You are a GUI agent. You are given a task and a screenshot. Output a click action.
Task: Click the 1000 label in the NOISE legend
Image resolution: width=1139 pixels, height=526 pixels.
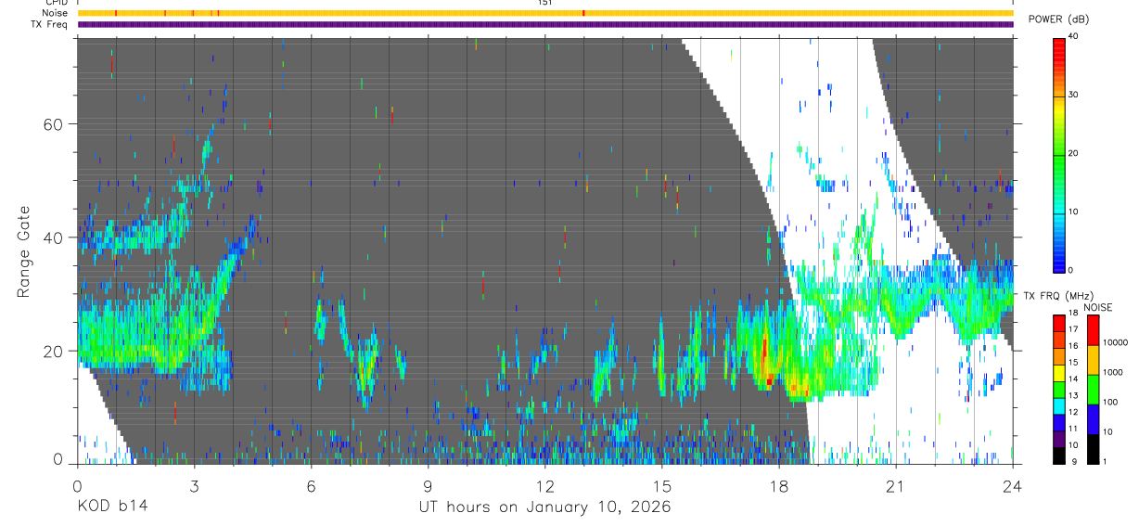(x=1113, y=372)
